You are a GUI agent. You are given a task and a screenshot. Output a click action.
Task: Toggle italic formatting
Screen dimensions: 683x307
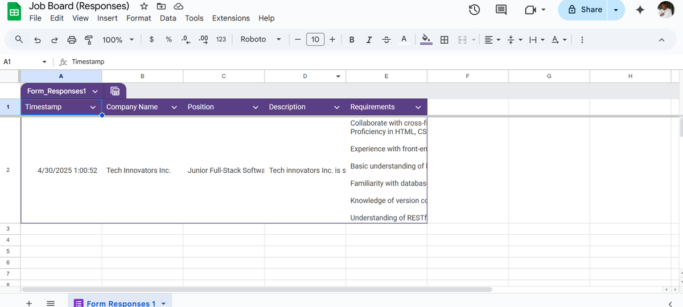369,39
